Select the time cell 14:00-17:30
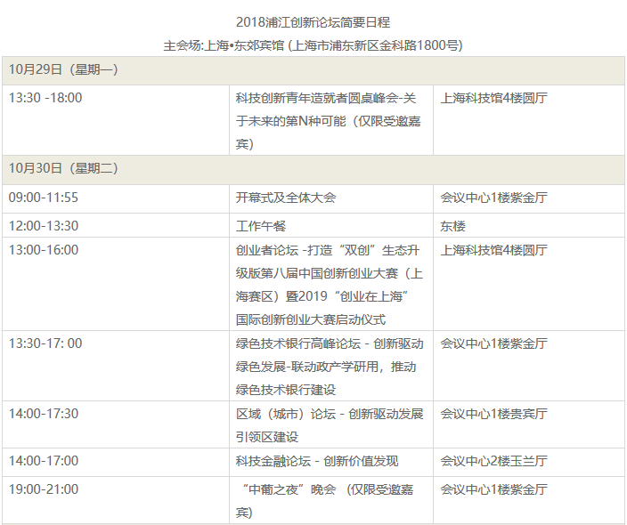Screen dimensions: 627x525 [x=116, y=424]
